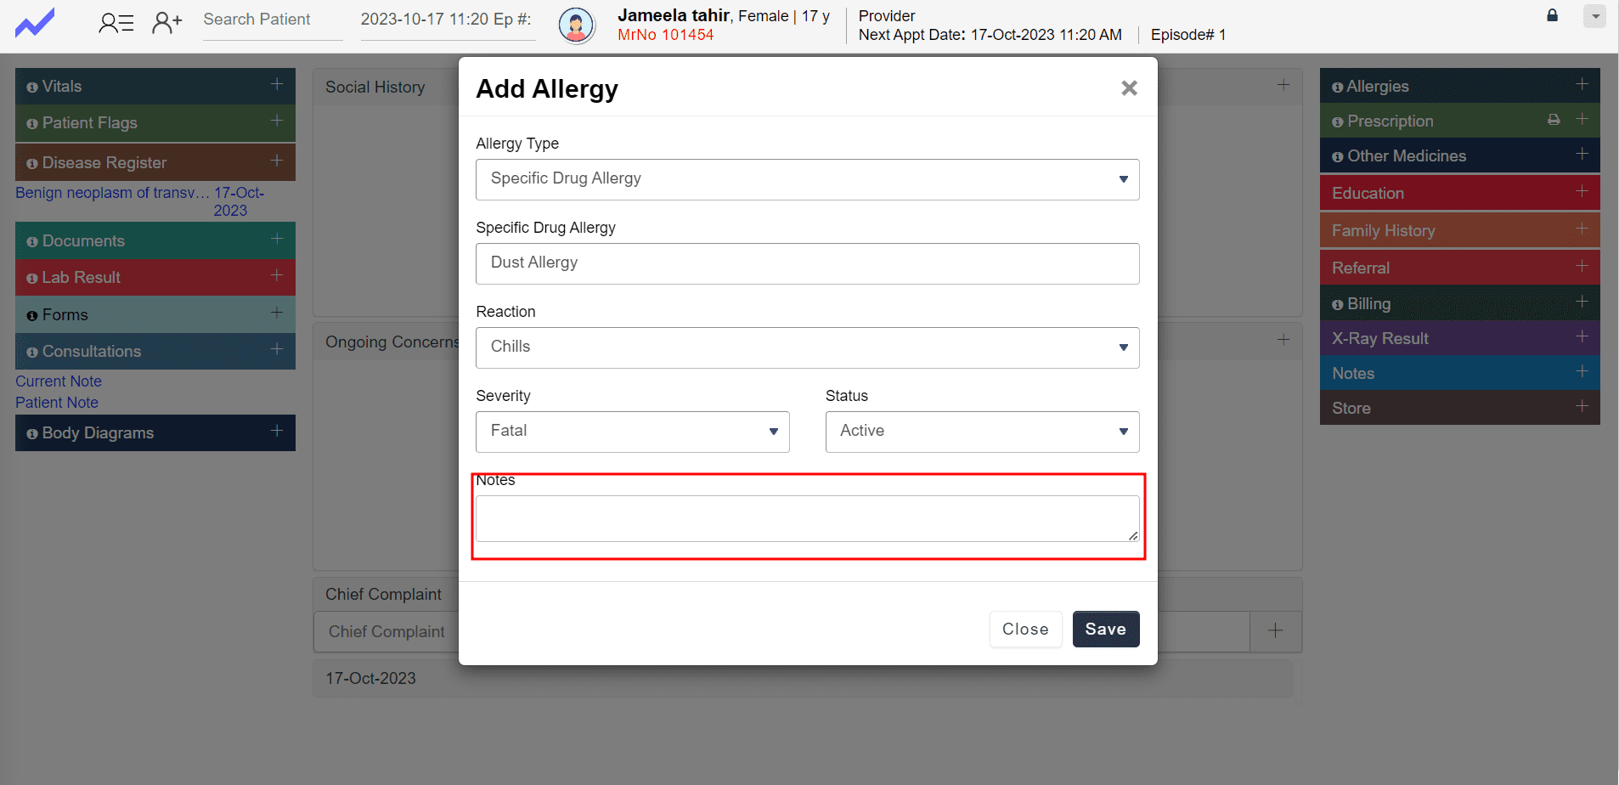This screenshot has height=785, width=1619.
Task: Click the blue analytics logo icon
Action: click(x=35, y=22)
